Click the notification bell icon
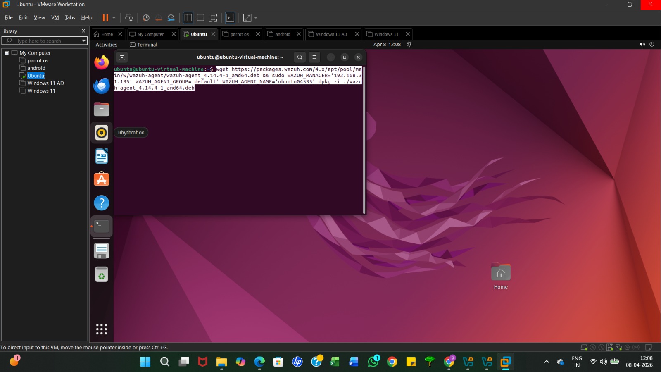This screenshot has width=661, height=372. click(x=409, y=45)
